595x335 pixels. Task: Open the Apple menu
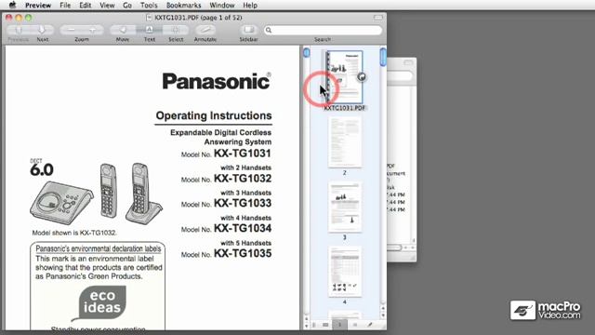coord(12,5)
